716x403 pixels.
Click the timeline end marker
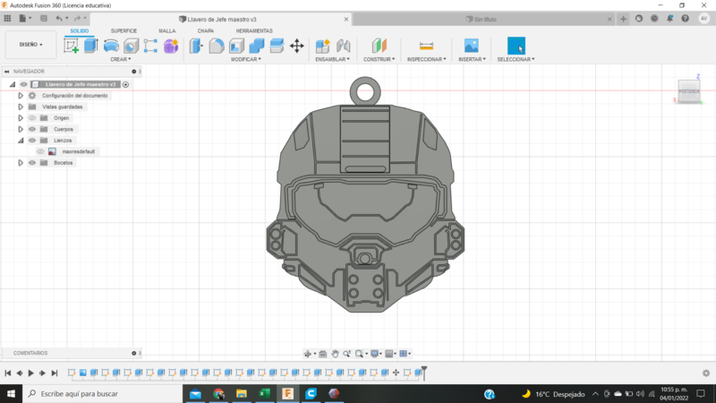coord(424,372)
